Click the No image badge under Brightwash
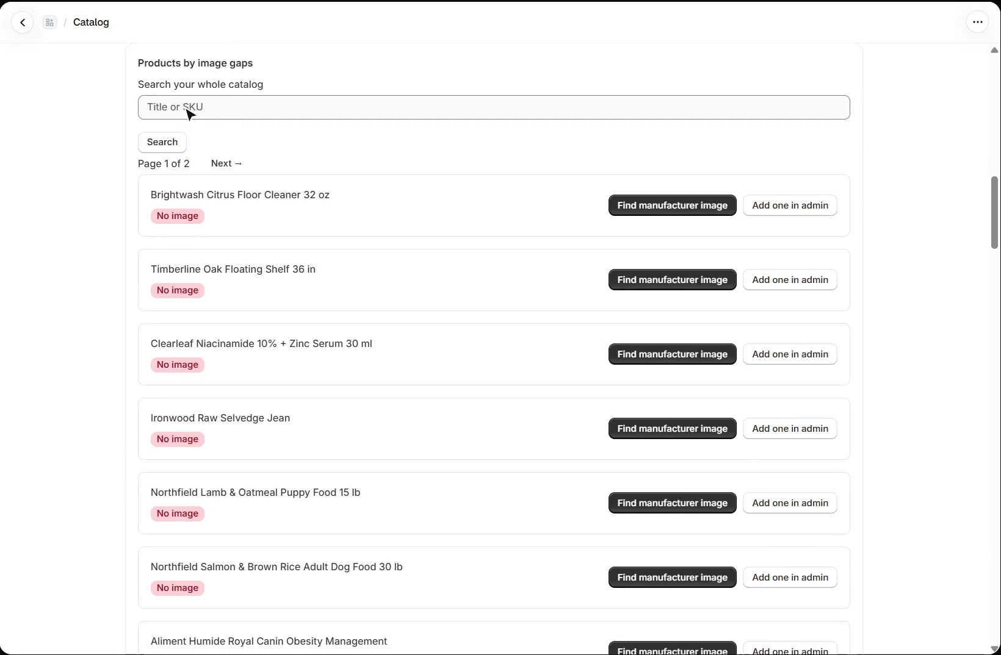The height and width of the screenshot is (655, 1001). click(x=178, y=217)
